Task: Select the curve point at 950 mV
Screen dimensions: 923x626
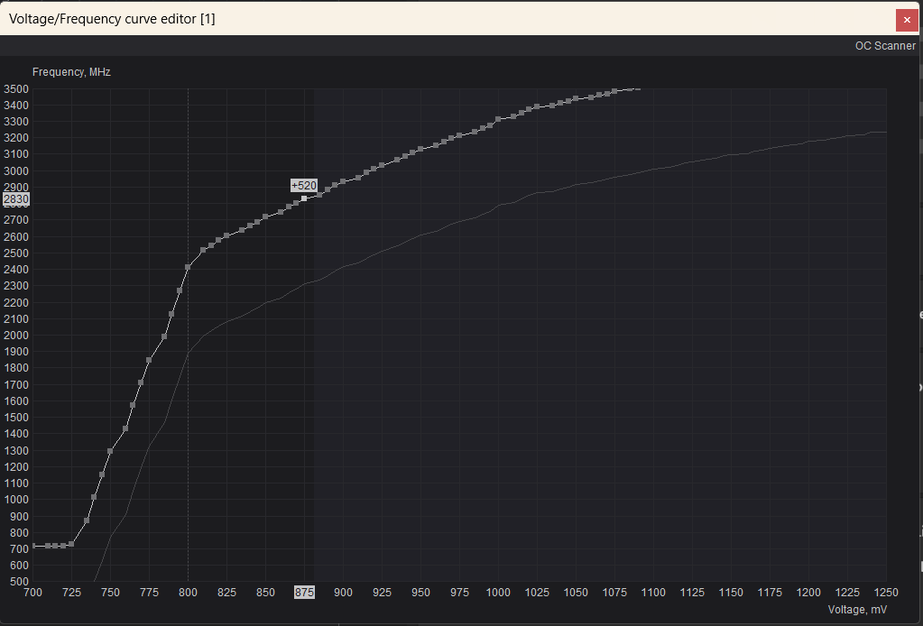Action: coord(420,150)
